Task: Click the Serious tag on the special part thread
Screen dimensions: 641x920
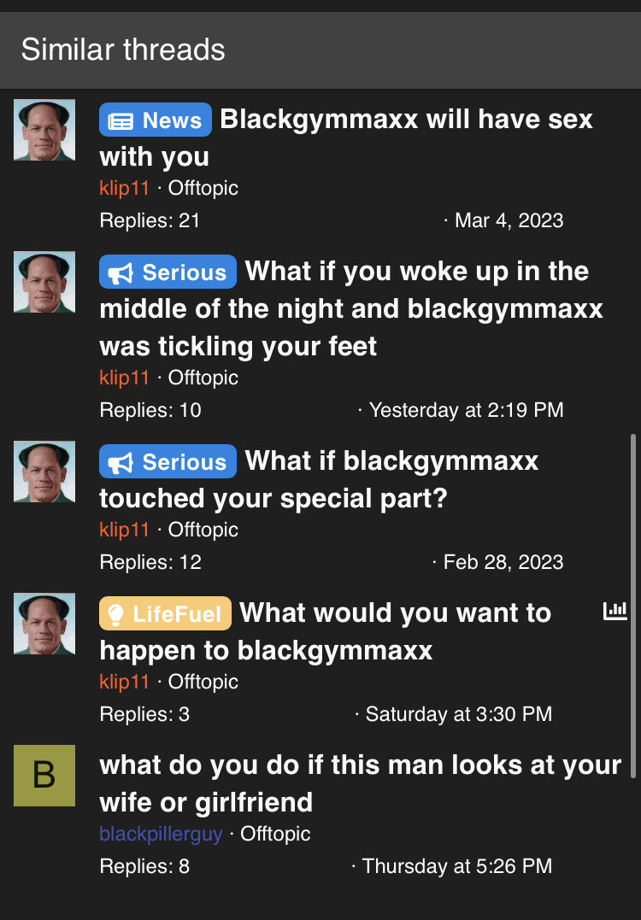Action: coord(168,461)
